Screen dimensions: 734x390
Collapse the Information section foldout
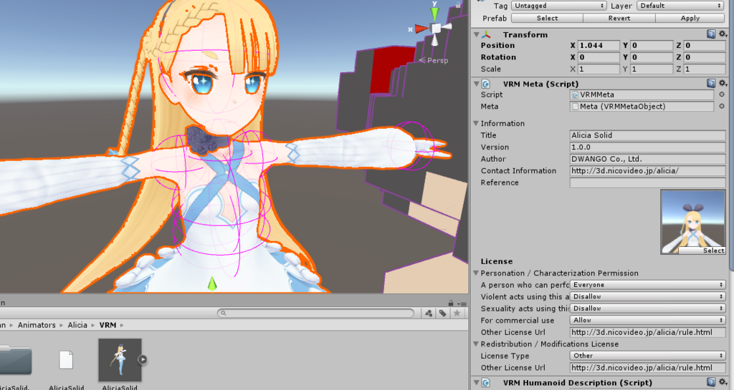click(476, 123)
